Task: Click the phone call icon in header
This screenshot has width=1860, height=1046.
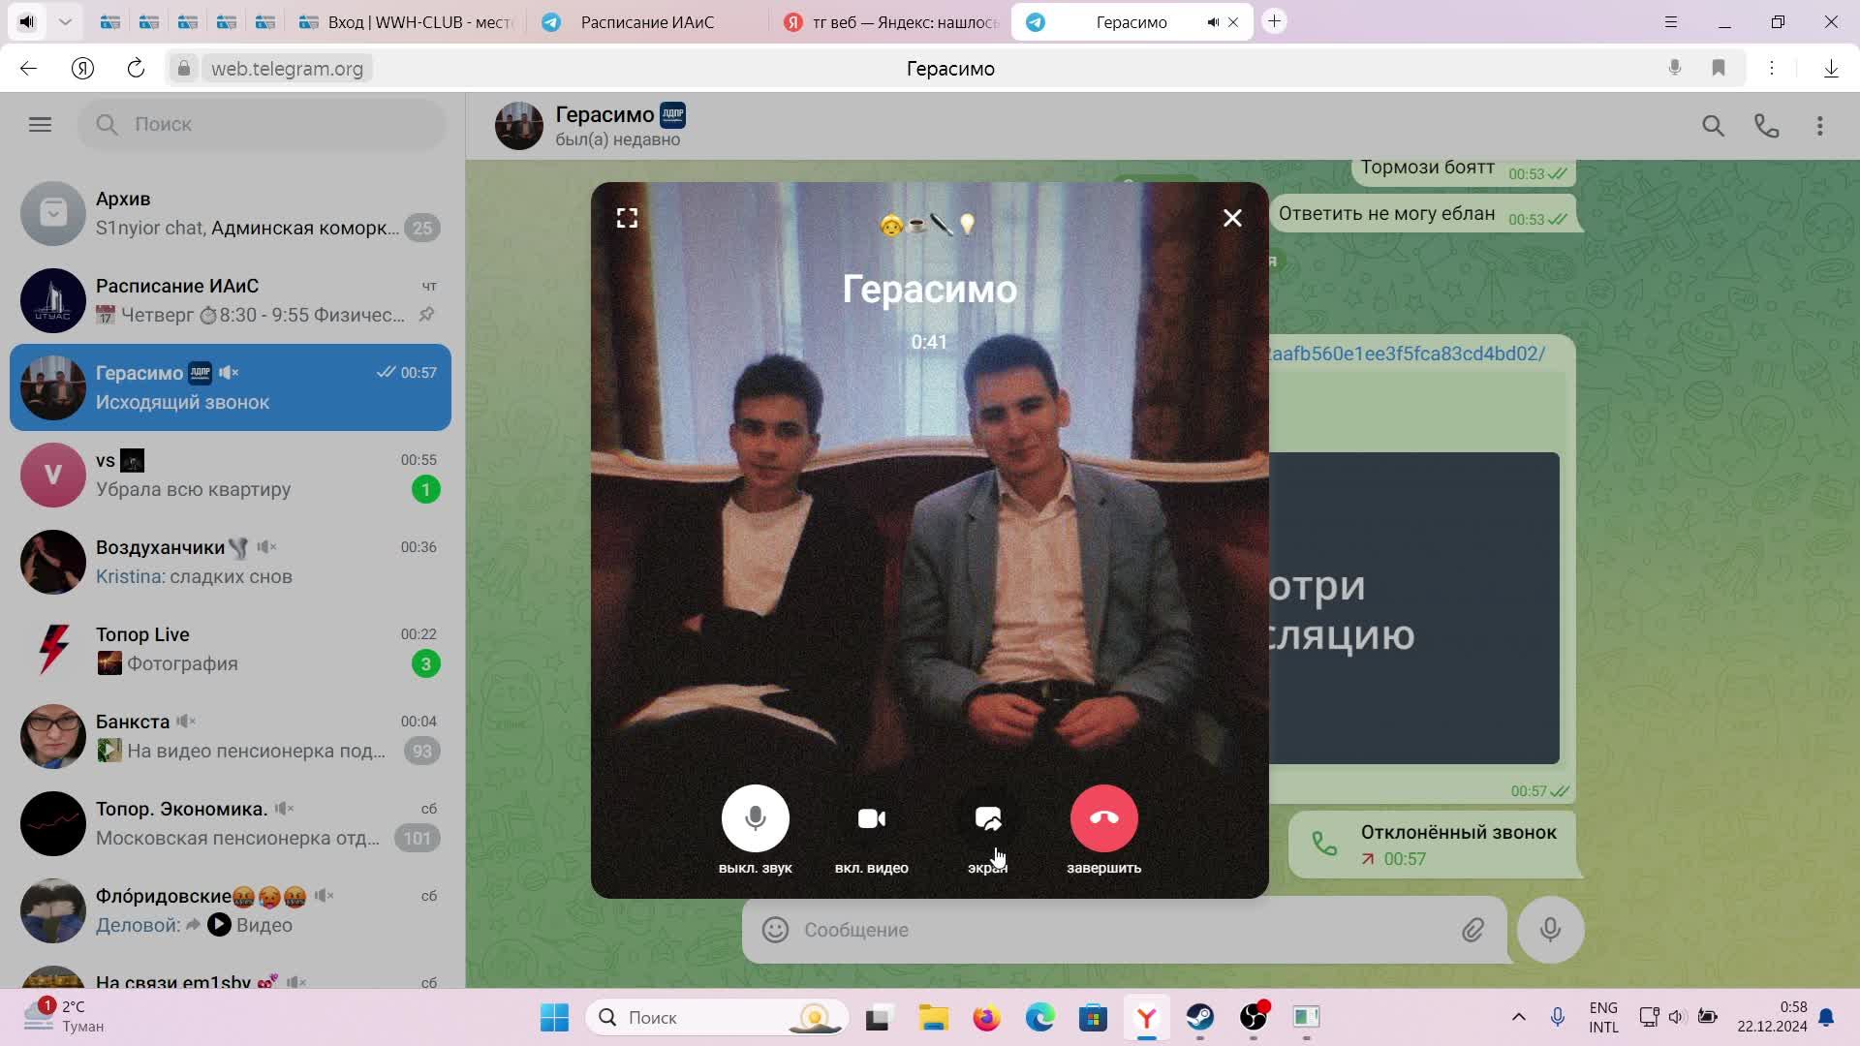Action: (1766, 126)
